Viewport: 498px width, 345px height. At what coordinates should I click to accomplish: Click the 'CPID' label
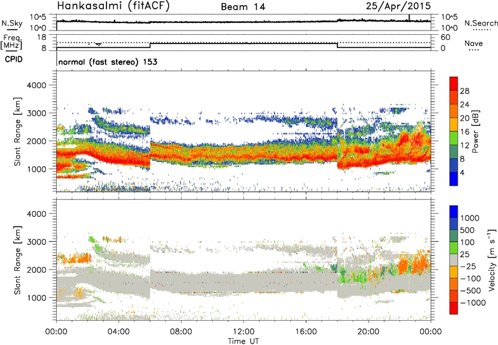coord(14,59)
